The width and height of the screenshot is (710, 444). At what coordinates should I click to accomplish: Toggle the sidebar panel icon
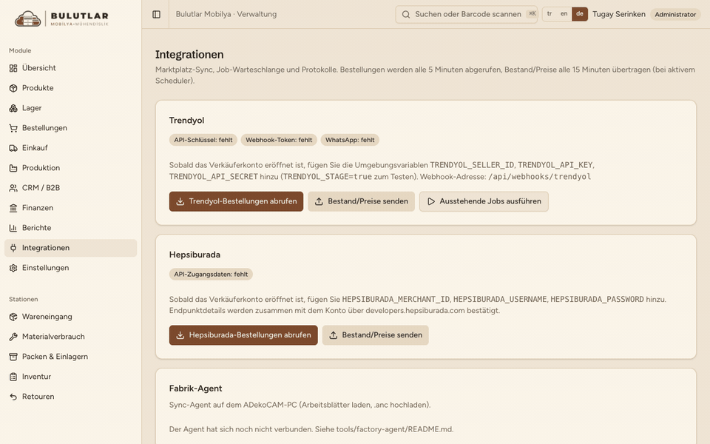(x=156, y=15)
